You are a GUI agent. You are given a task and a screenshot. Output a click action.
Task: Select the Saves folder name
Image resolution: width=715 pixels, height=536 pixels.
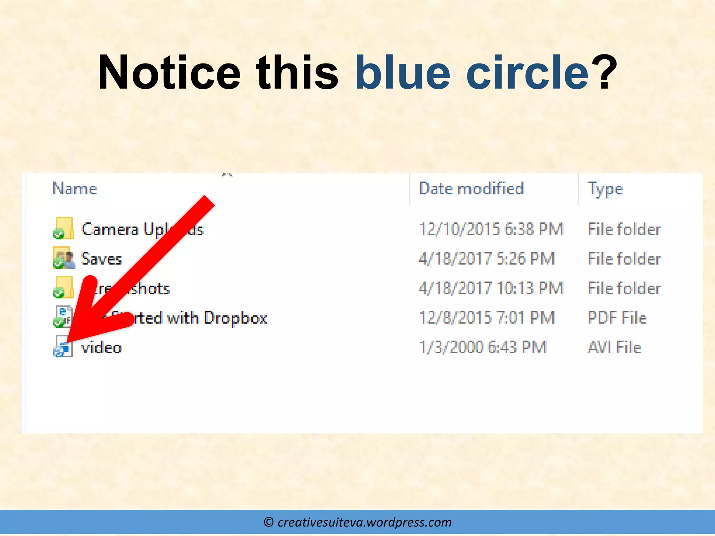[102, 259]
